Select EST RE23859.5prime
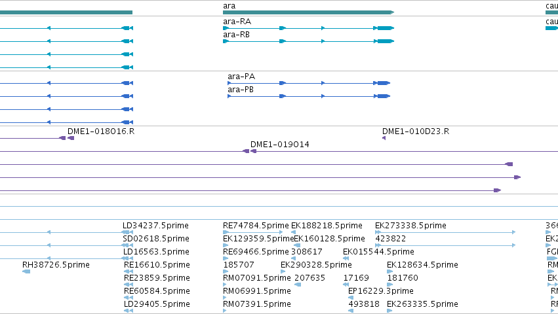 (157, 278)
